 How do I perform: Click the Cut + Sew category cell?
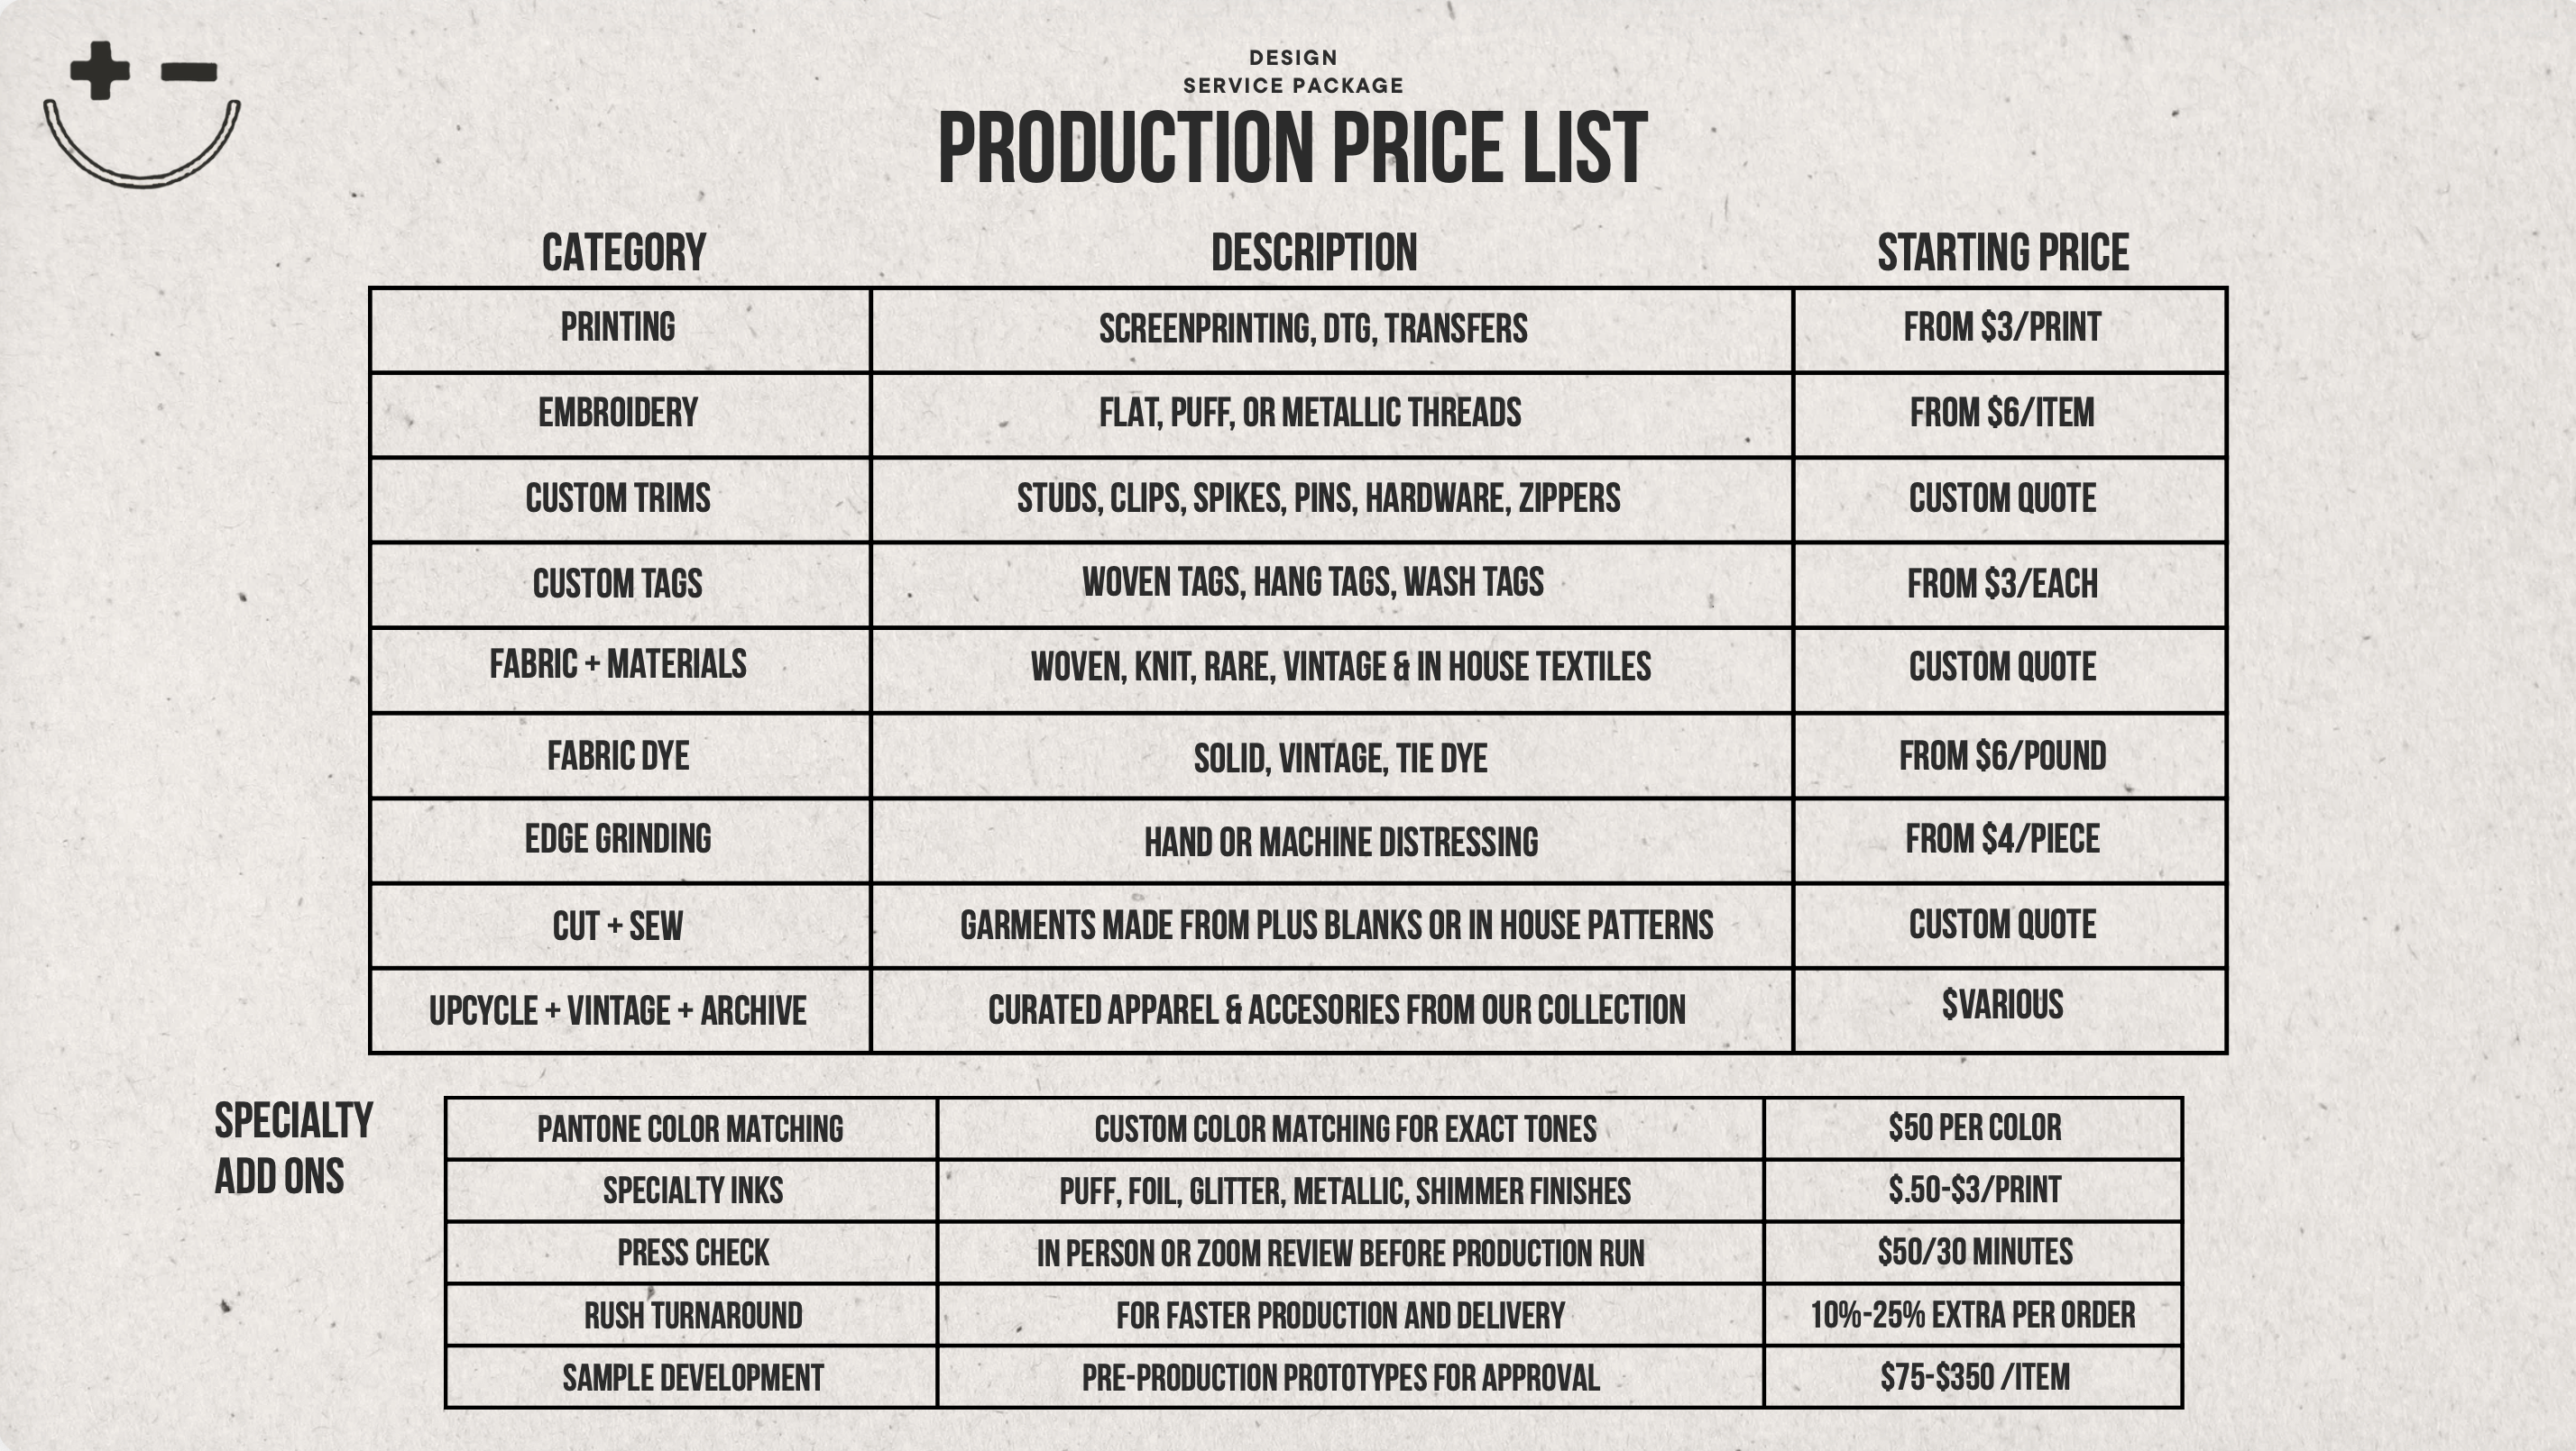(x=618, y=926)
